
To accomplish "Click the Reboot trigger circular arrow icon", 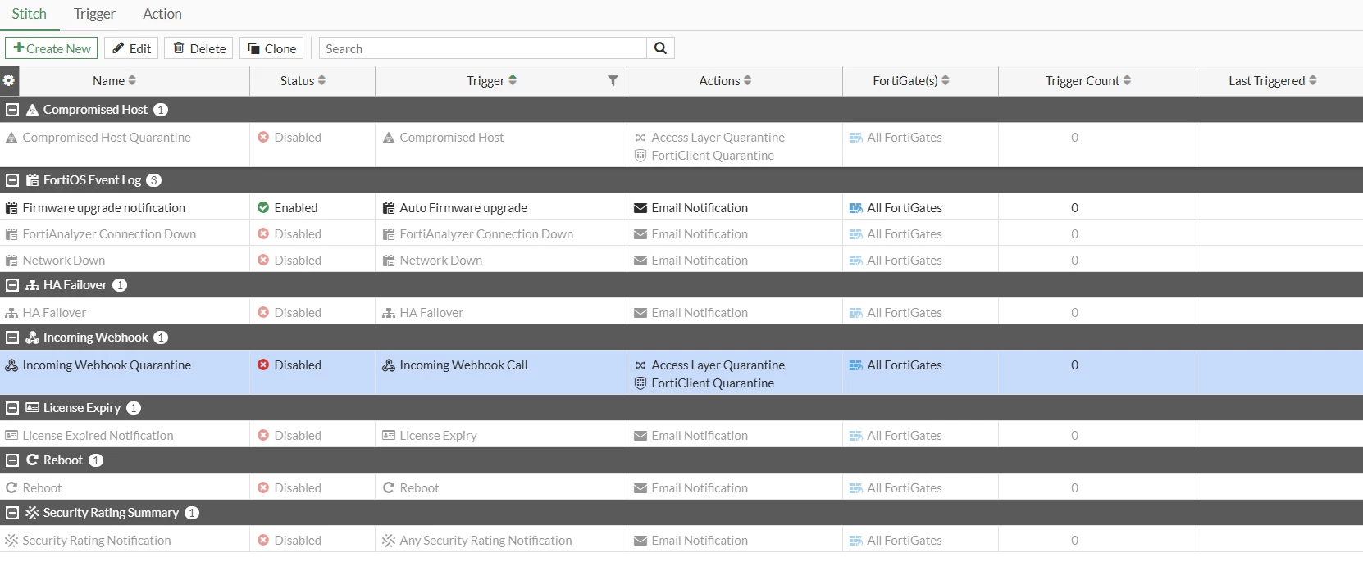I will tap(389, 488).
